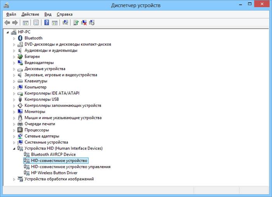Screen dimensions: 272x197
Task: Click the Disable device toolbar icon
Action: click(x=92, y=23)
